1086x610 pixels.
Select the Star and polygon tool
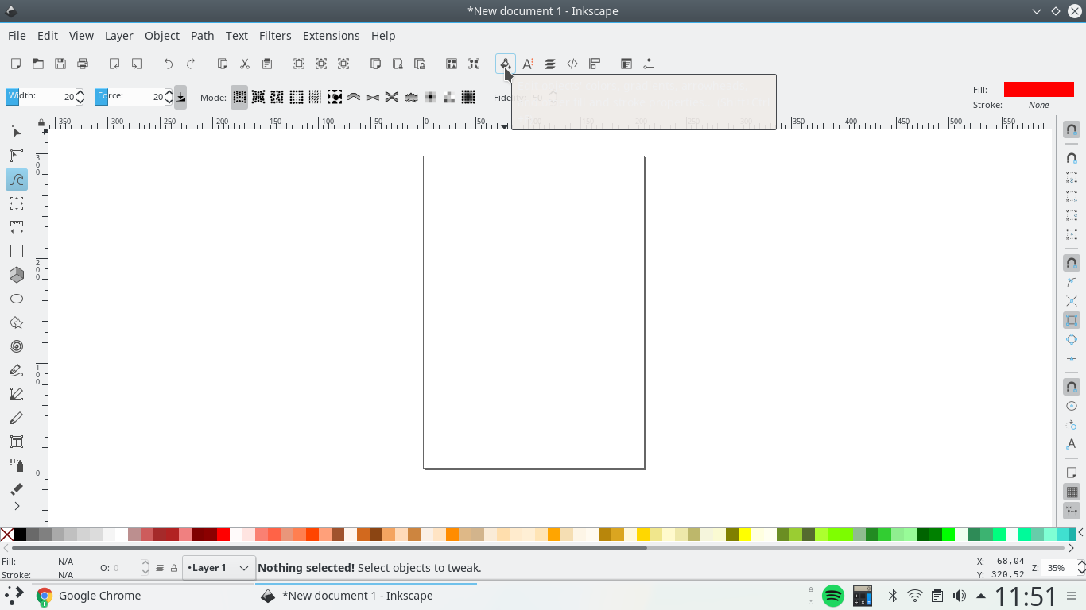[17, 322]
